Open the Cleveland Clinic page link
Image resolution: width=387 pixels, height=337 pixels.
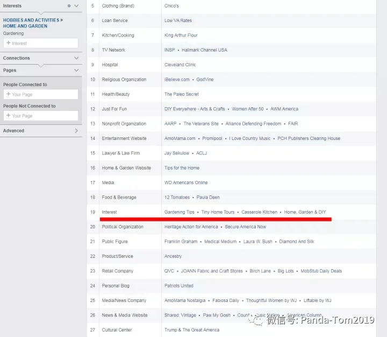click(x=180, y=65)
